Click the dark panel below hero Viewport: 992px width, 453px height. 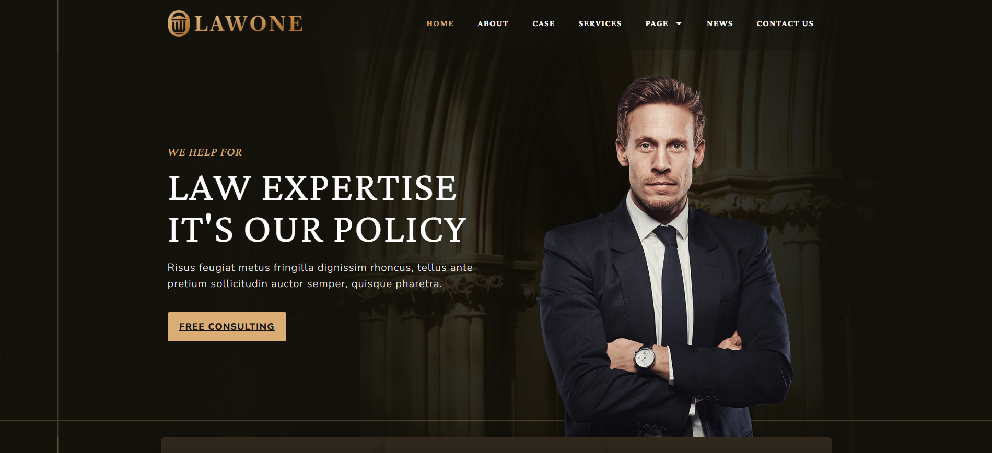click(496, 445)
